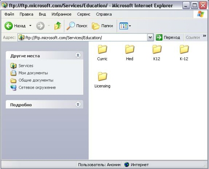Click the green Back arrow icon

coord(8,26)
